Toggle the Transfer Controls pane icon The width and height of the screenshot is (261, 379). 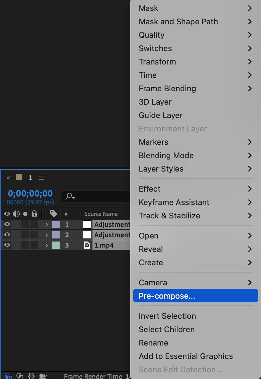[x=20, y=376]
